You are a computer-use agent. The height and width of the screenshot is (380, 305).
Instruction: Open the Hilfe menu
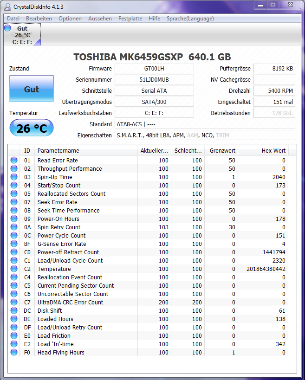tap(155, 19)
